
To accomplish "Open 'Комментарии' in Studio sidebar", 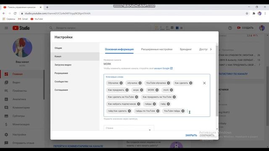I will click(21, 107).
